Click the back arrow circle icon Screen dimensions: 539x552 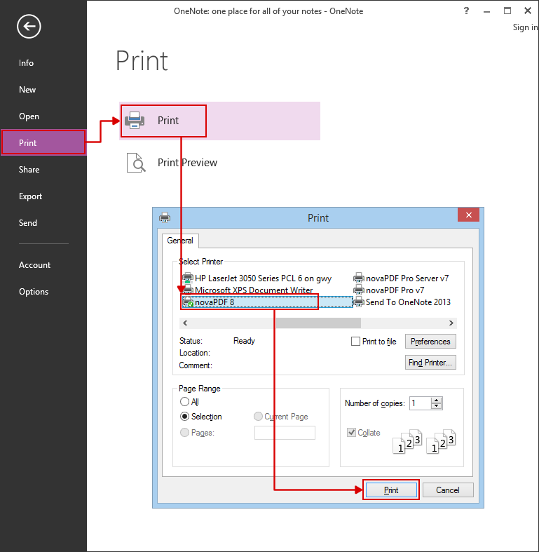[x=29, y=27]
